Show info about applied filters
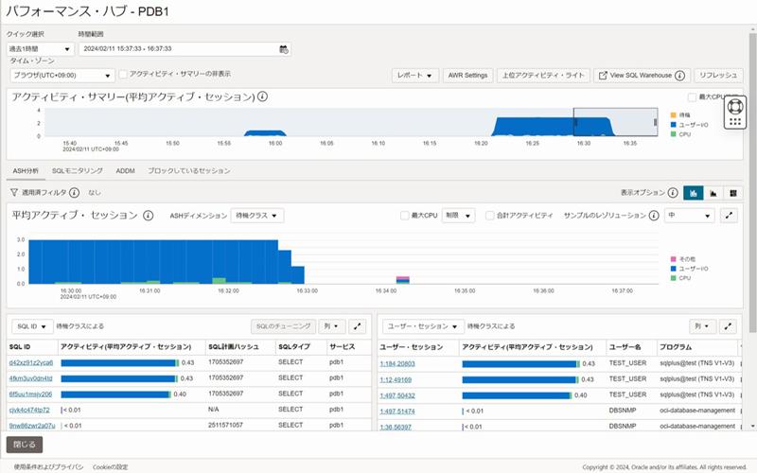Screen dimensions: 757x473 (x=74, y=192)
